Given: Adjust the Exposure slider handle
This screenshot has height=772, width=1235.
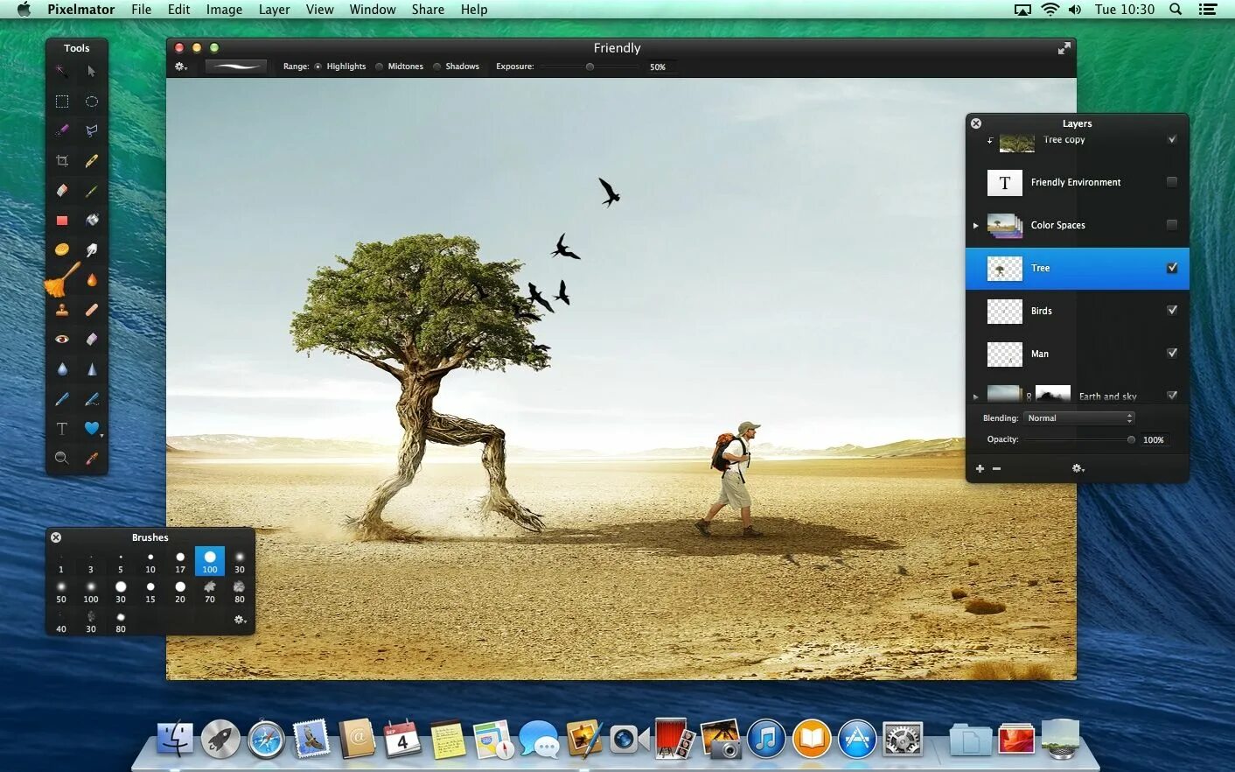Looking at the screenshot, I should click(x=590, y=67).
